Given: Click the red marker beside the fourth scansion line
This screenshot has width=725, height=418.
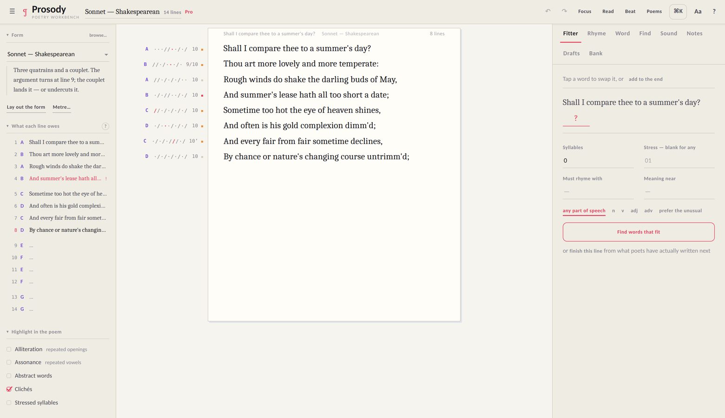Looking at the screenshot, I should [x=202, y=95].
